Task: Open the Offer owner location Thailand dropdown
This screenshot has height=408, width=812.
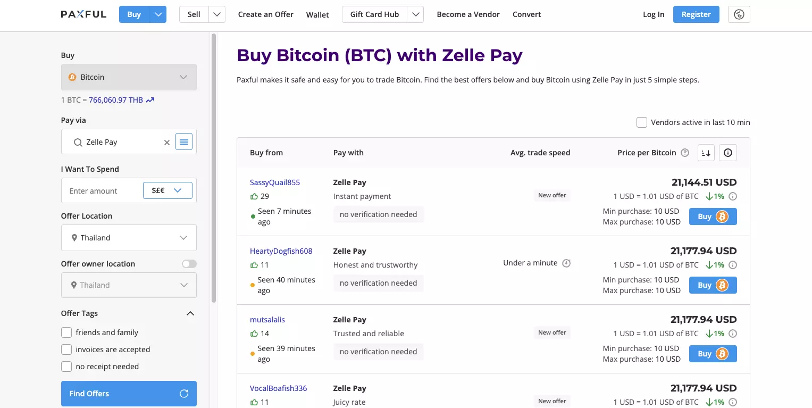Action: coord(129,285)
